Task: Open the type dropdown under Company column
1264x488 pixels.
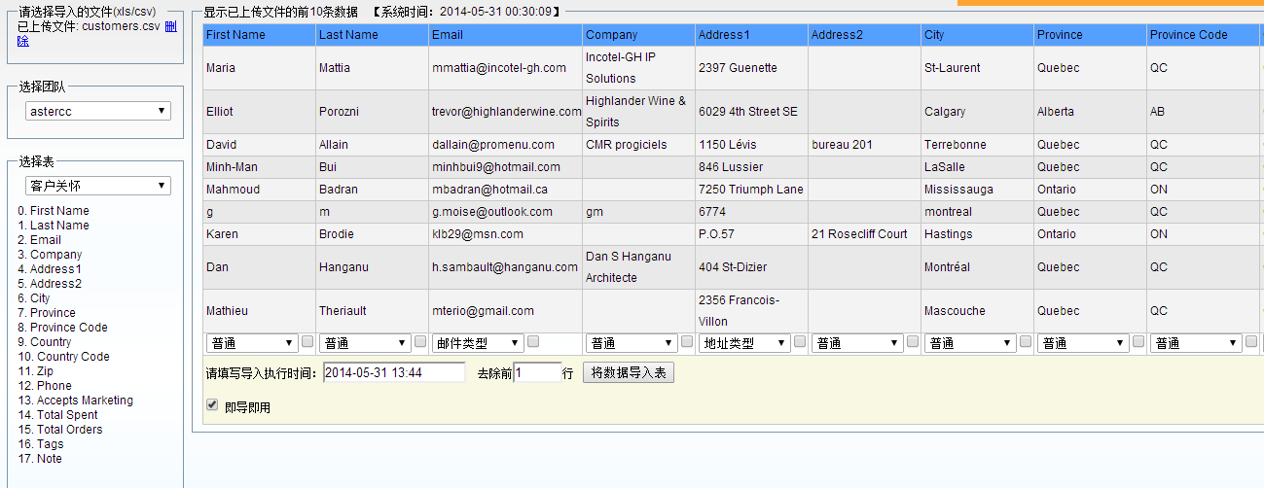Action: tap(631, 343)
